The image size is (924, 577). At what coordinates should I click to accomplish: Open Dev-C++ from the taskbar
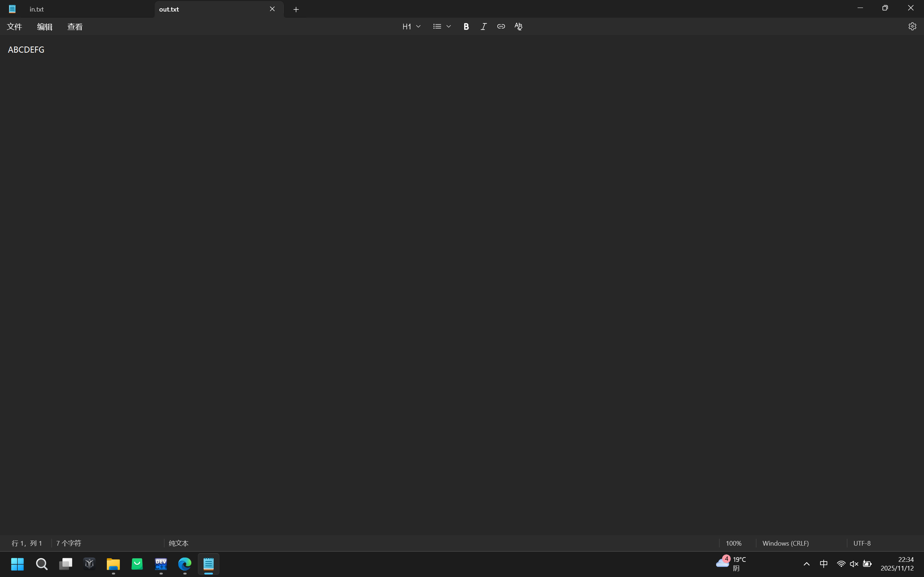pyautogui.click(x=161, y=564)
